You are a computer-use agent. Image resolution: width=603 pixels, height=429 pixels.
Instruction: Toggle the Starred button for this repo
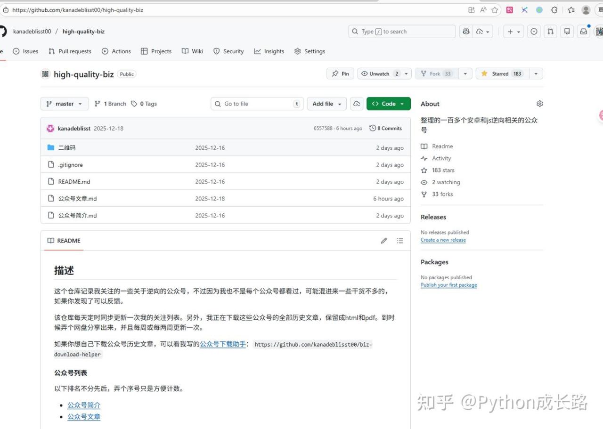[x=501, y=74]
